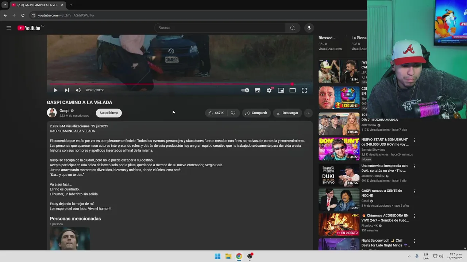The height and width of the screenshot is (262, 467).
Task: Reload the browser page
Action: click(x=23, y=15)
